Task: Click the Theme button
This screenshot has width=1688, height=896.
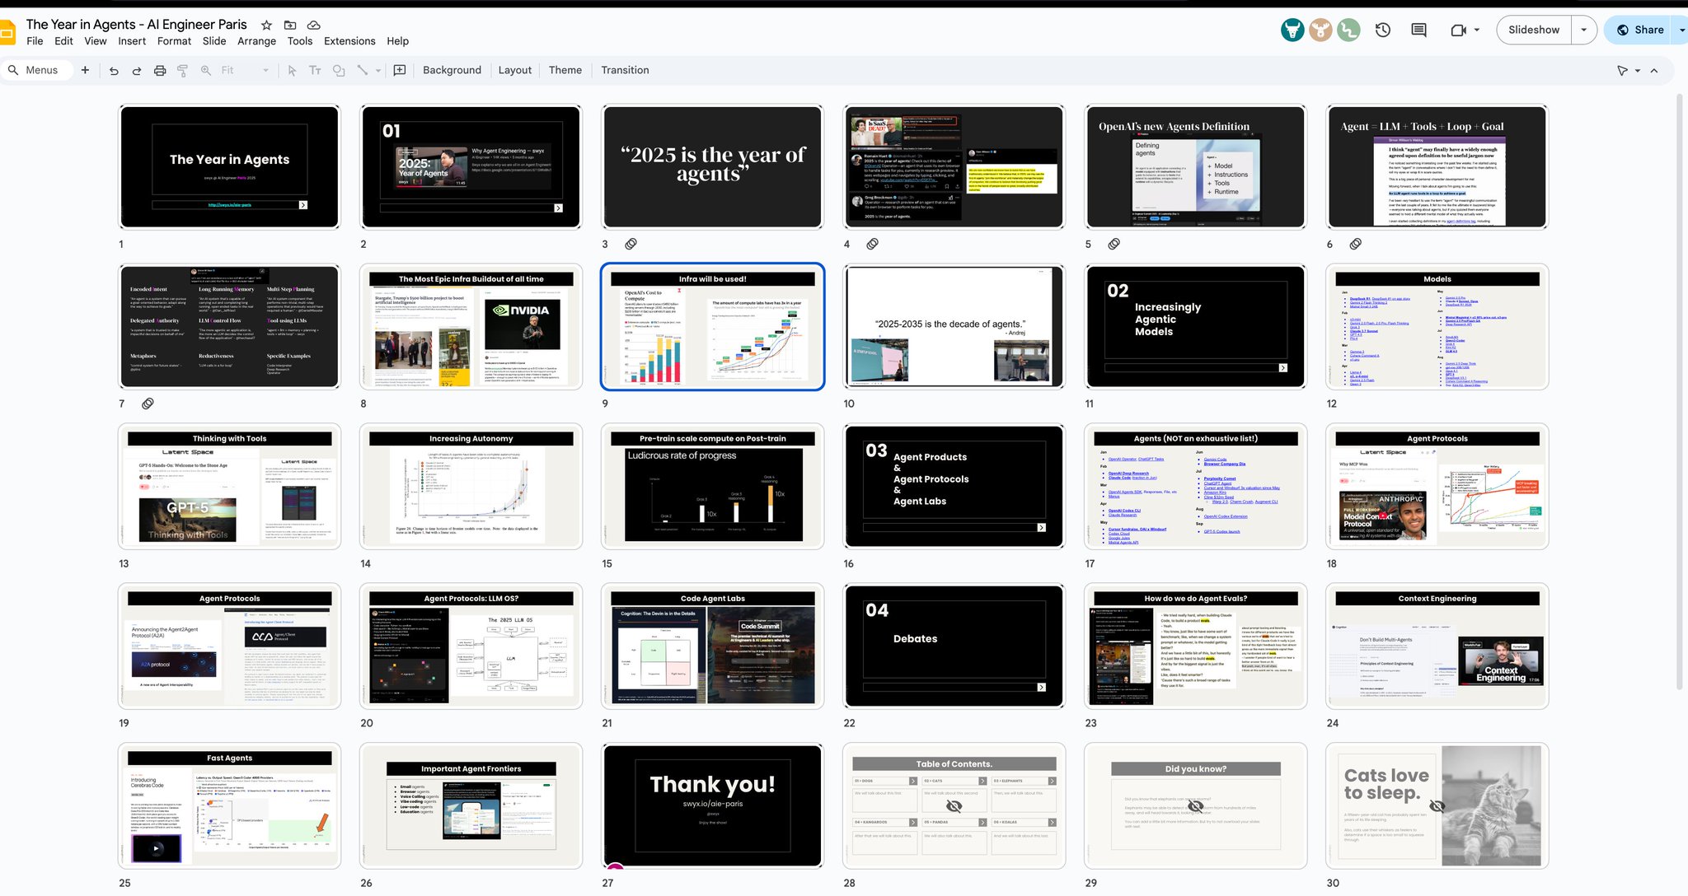Action: point(565,70)
